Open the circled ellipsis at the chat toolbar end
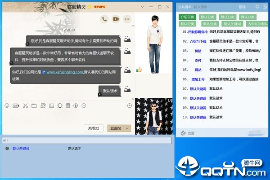This screenshot has width=270, height=180. click(x=84, y=105)
